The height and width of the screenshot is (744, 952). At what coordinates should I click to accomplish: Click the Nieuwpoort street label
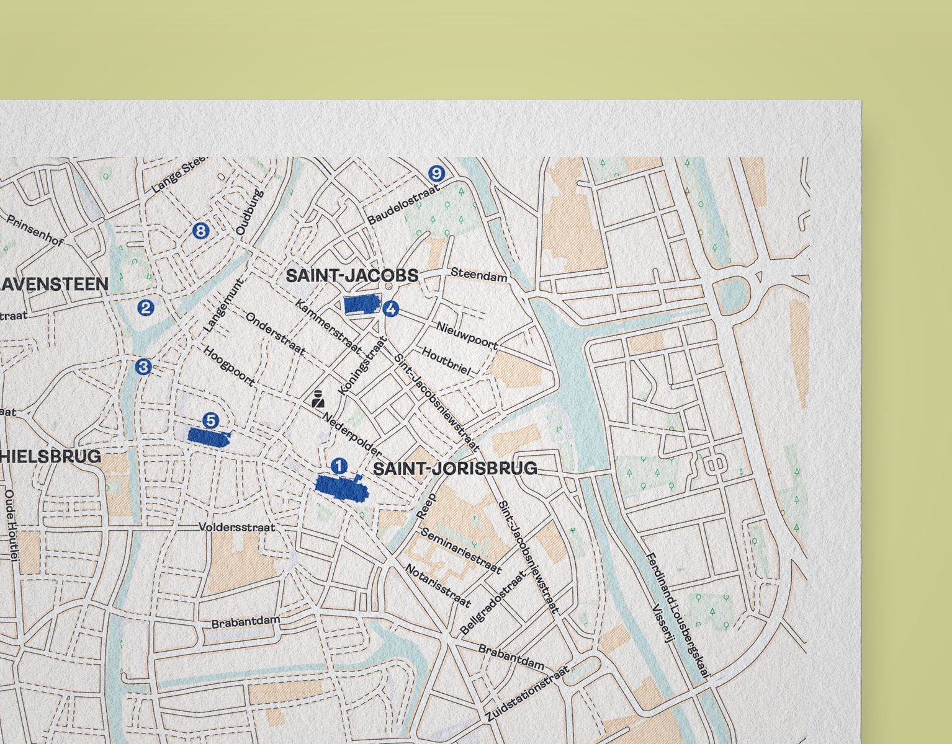click(x=467, y=335)
